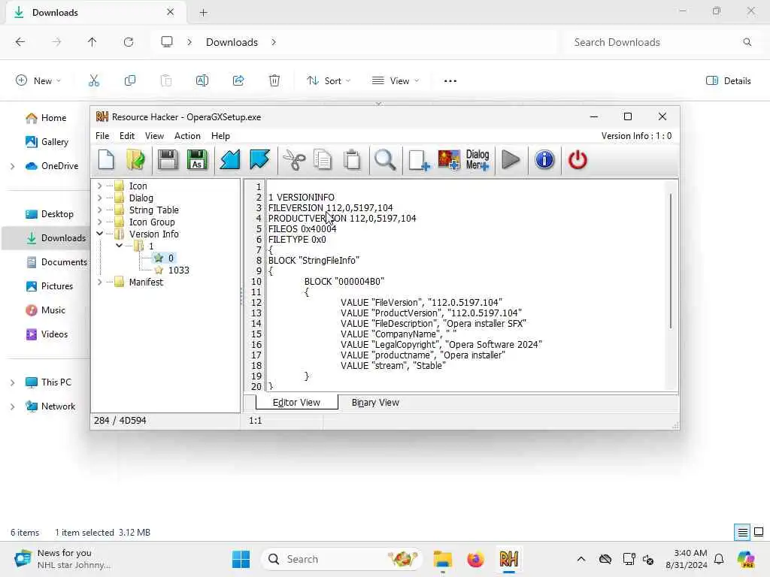770x577 pixels.
Task: Click the Copy pages icon in Resource Hacker
Action: click(323, 160)
